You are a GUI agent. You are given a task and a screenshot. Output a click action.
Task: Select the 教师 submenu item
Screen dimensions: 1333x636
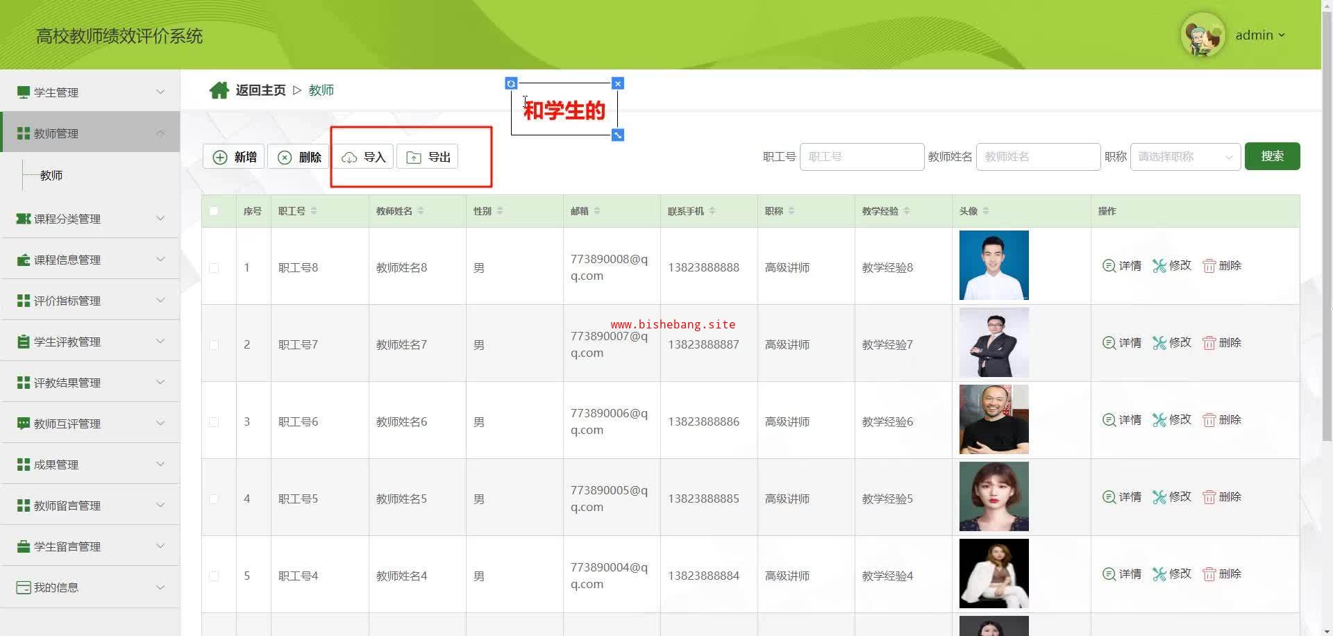coord(51,176)
